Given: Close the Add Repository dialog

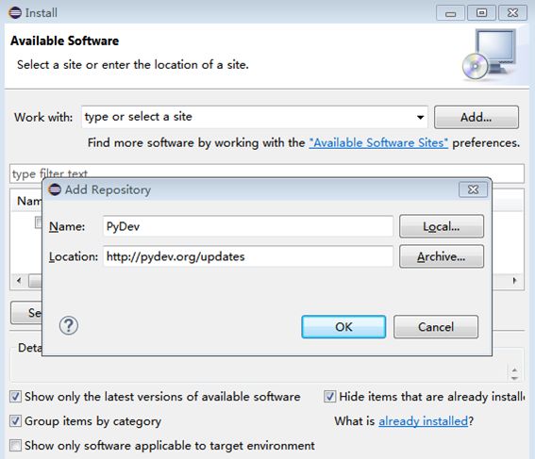Looking at the screenshot, I should pos(473,189).
